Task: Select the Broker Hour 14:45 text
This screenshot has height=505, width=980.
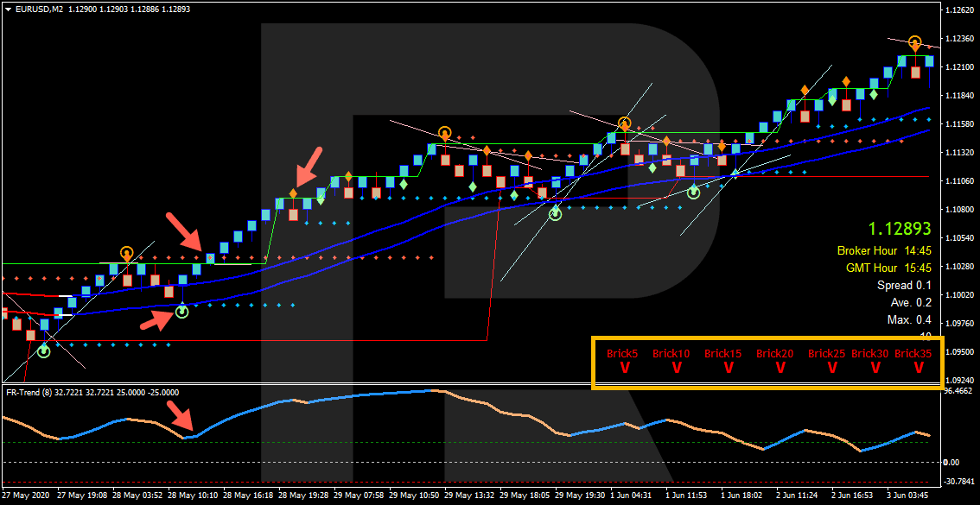Action: click(x=883, y=251)
